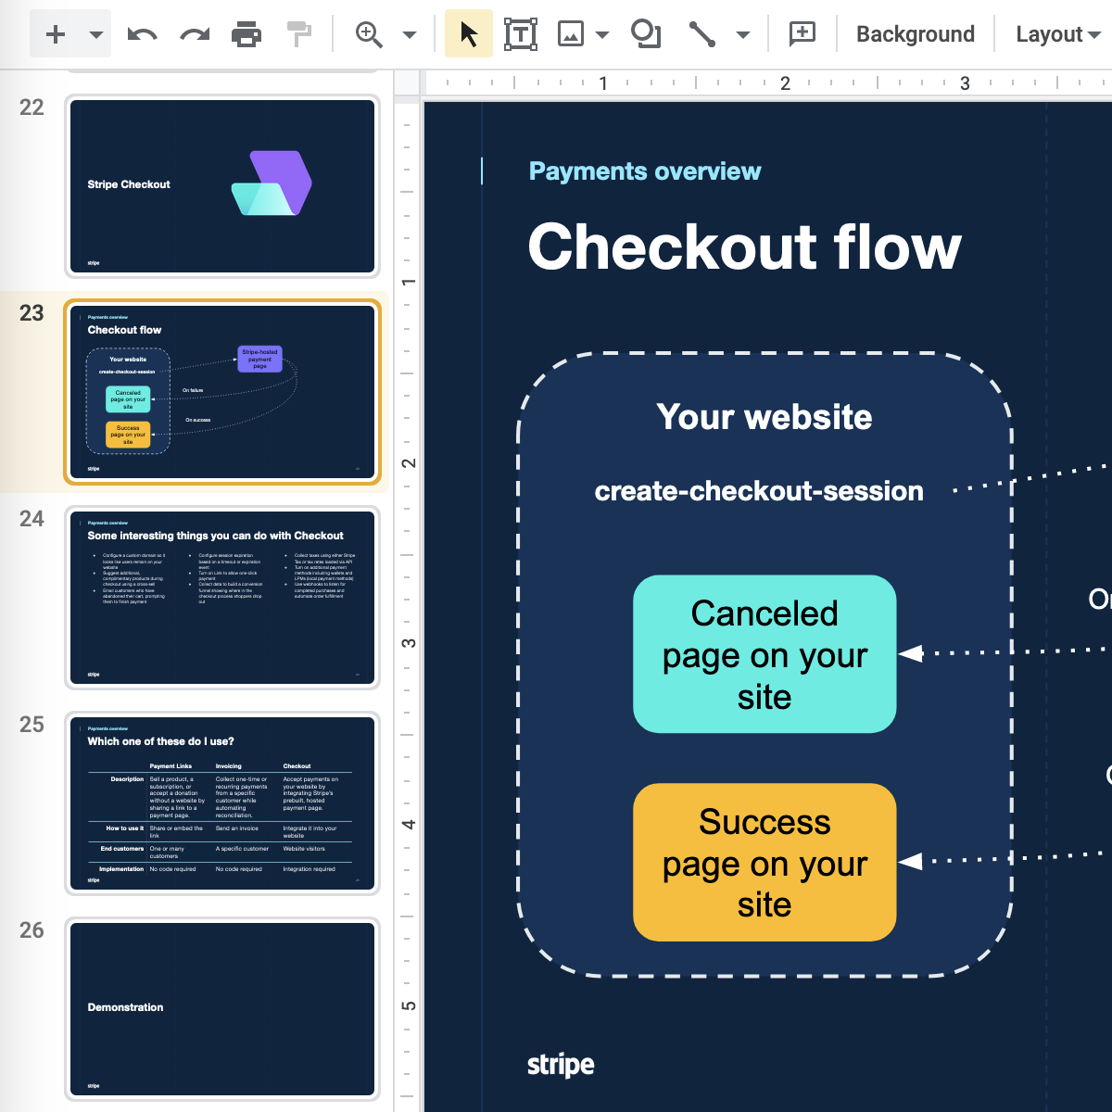This screenshot has height=1112, width=1112.
Task: Redo the last action
Action: pyautogui.click(x=195, y=35)
